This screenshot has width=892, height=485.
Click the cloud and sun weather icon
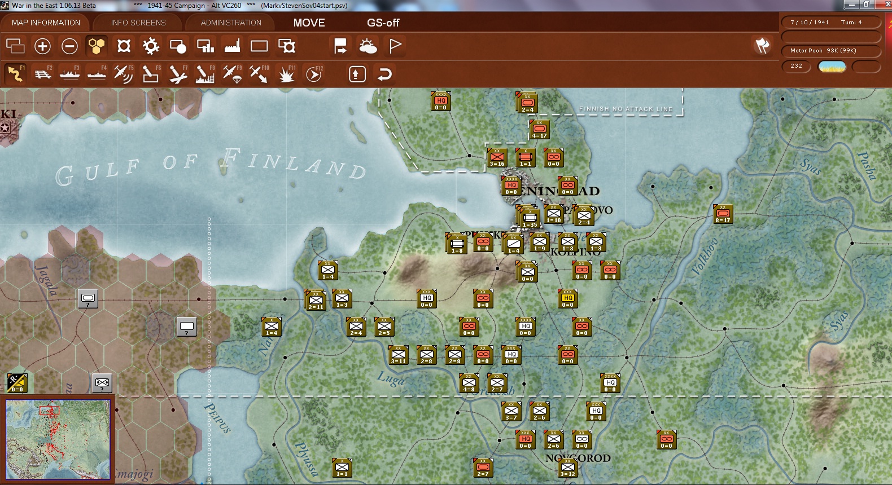point(368,46)
